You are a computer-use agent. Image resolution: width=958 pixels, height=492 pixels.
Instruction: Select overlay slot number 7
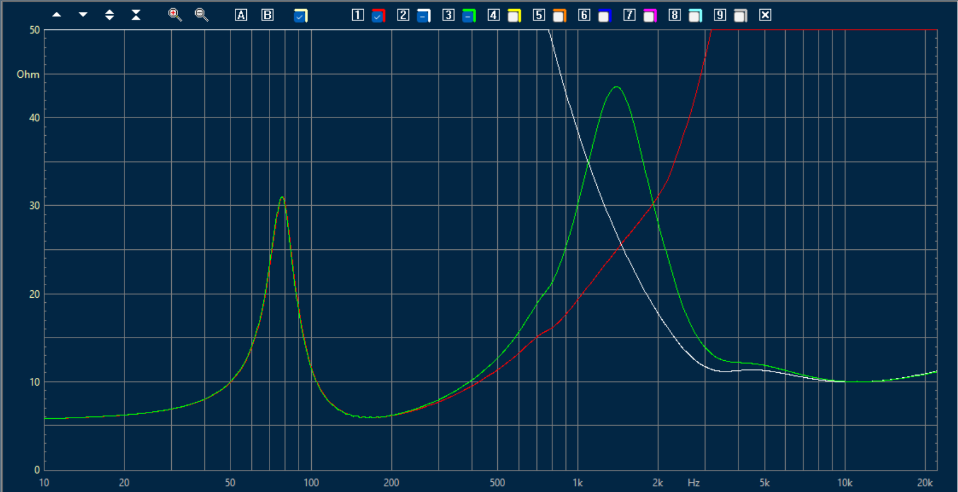click(x=629, y=15)
